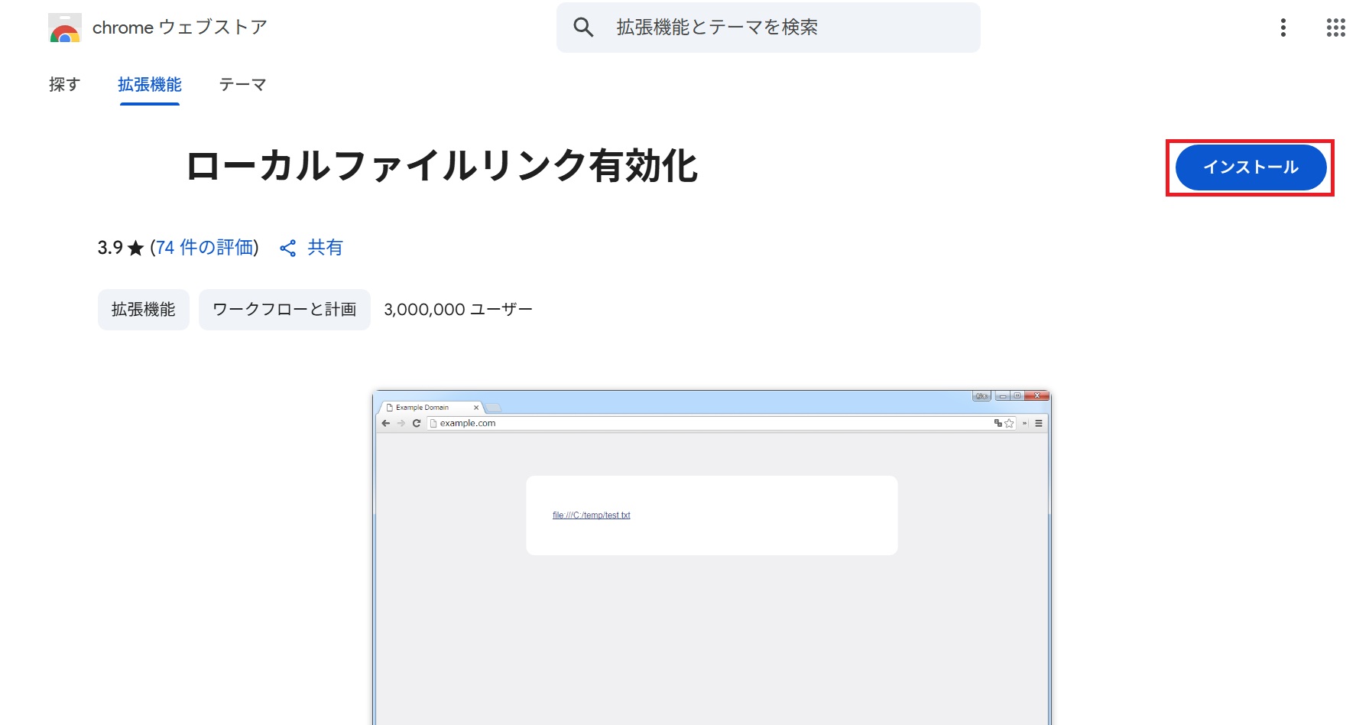Click the reload icon in the preview screenshot
Image resolution: width=1356 pixels, height=725 pixels.
417,423
